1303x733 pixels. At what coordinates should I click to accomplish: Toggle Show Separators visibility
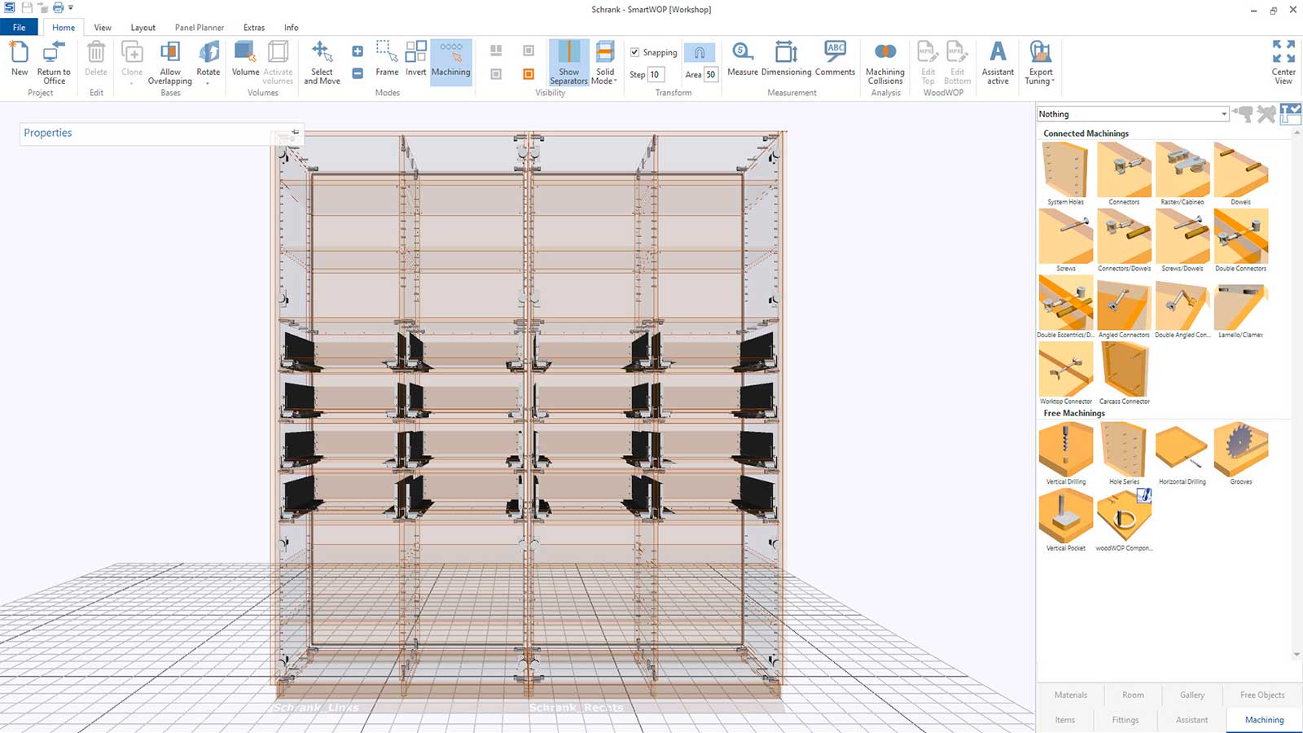[568, 62]
